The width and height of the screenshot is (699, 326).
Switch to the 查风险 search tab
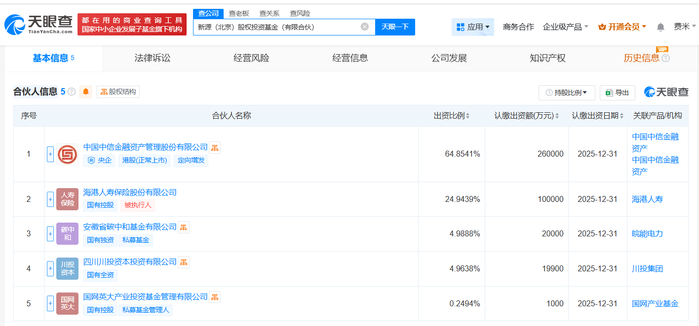tap(300, 13)
